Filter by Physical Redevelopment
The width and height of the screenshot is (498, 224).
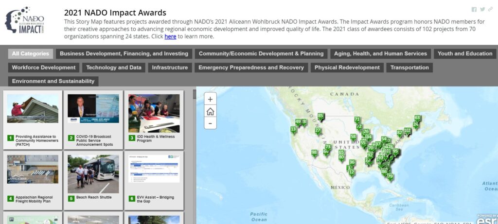(347, 68)
